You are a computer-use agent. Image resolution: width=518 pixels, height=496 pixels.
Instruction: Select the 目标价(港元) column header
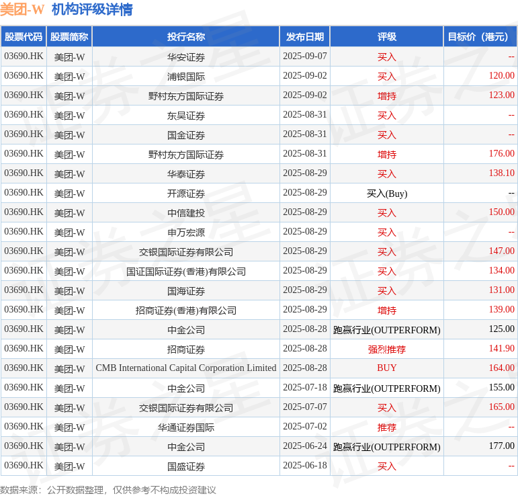[x=480, y=37]
